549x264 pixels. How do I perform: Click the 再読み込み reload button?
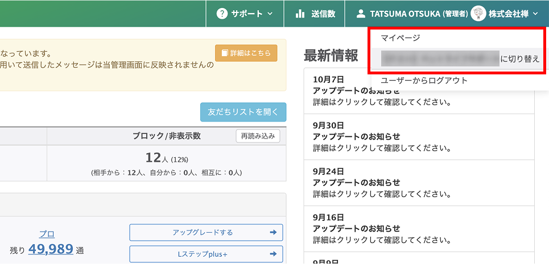click(258, 136)
